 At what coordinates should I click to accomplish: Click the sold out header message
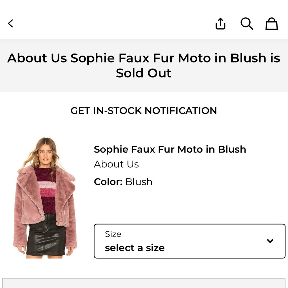pyautogui.click(x=144, y=65)
